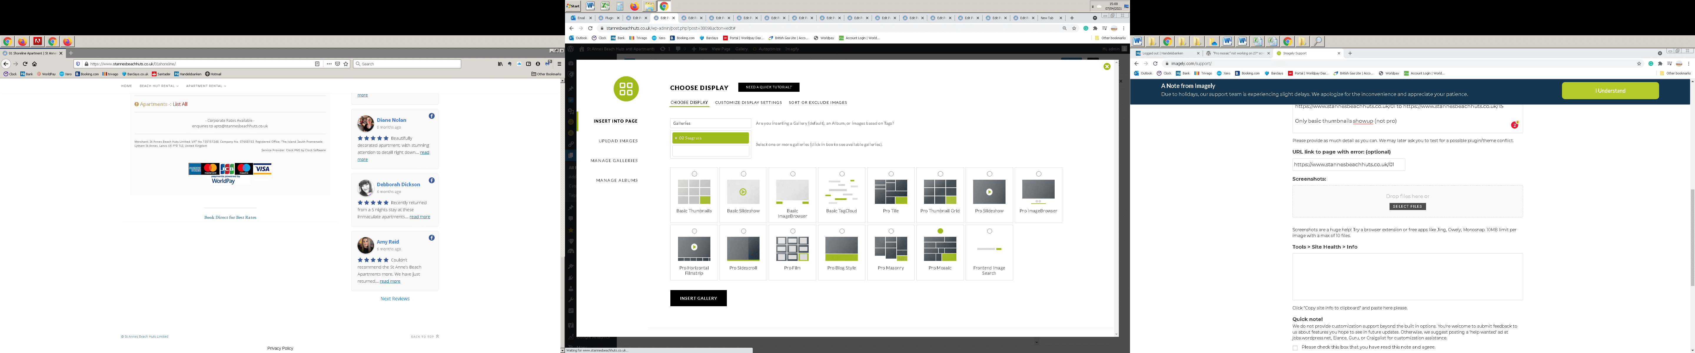
Task: Expand Apartment Rental menu in Firefox
Action: 206,86
